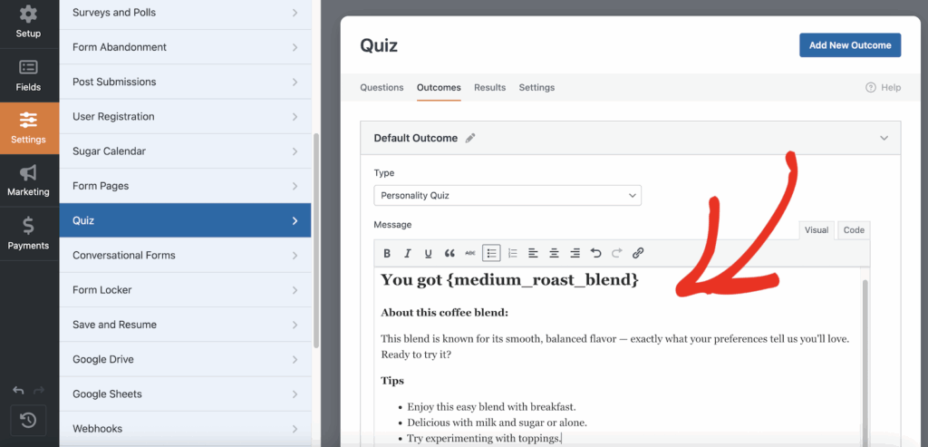Open the Help link
Screen dimensions: 928x447
(x=884, y=88)
